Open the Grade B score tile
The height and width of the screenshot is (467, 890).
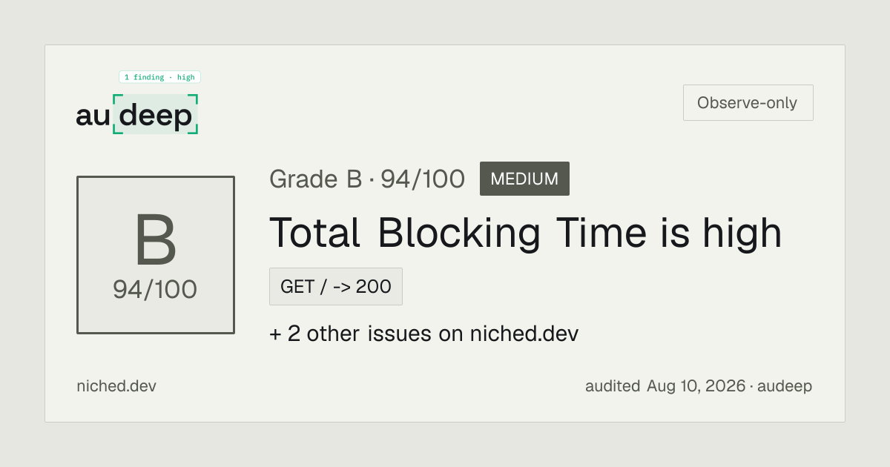(156, 255)
